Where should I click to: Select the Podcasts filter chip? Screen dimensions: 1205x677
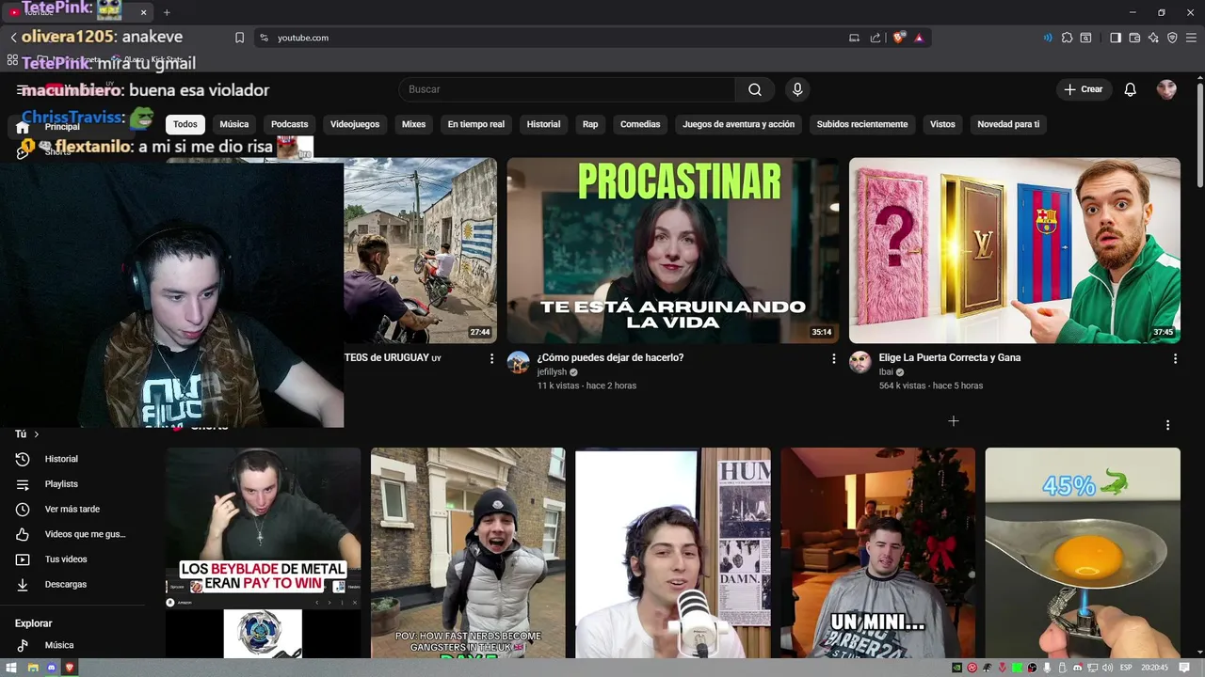pyautogui.click(x=289, y=124)
